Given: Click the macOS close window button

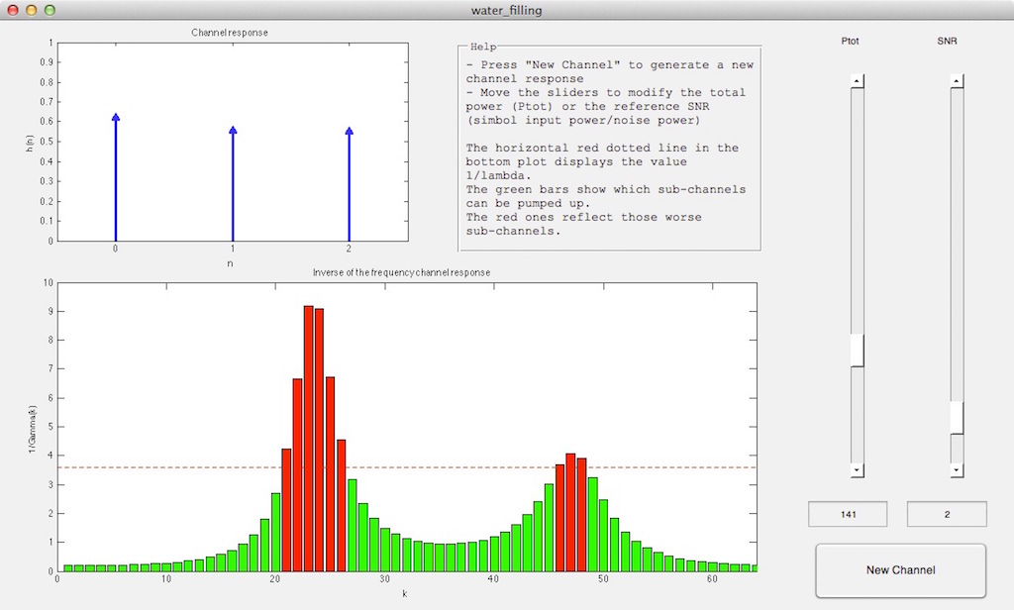Looking at the screenshot, I should click(13, 10).
